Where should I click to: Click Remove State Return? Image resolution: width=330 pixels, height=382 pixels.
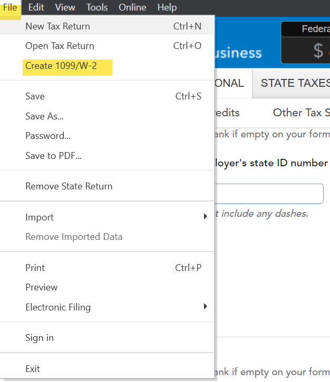click(69, 186)
